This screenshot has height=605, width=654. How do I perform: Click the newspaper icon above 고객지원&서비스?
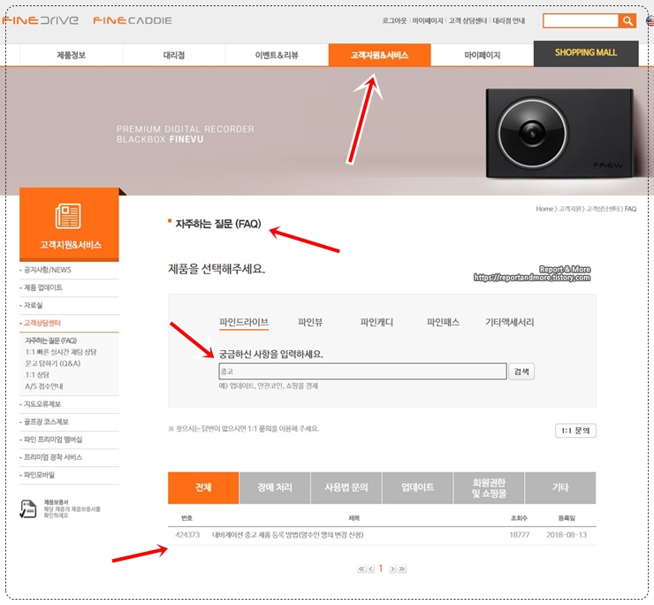pos(68,216)
